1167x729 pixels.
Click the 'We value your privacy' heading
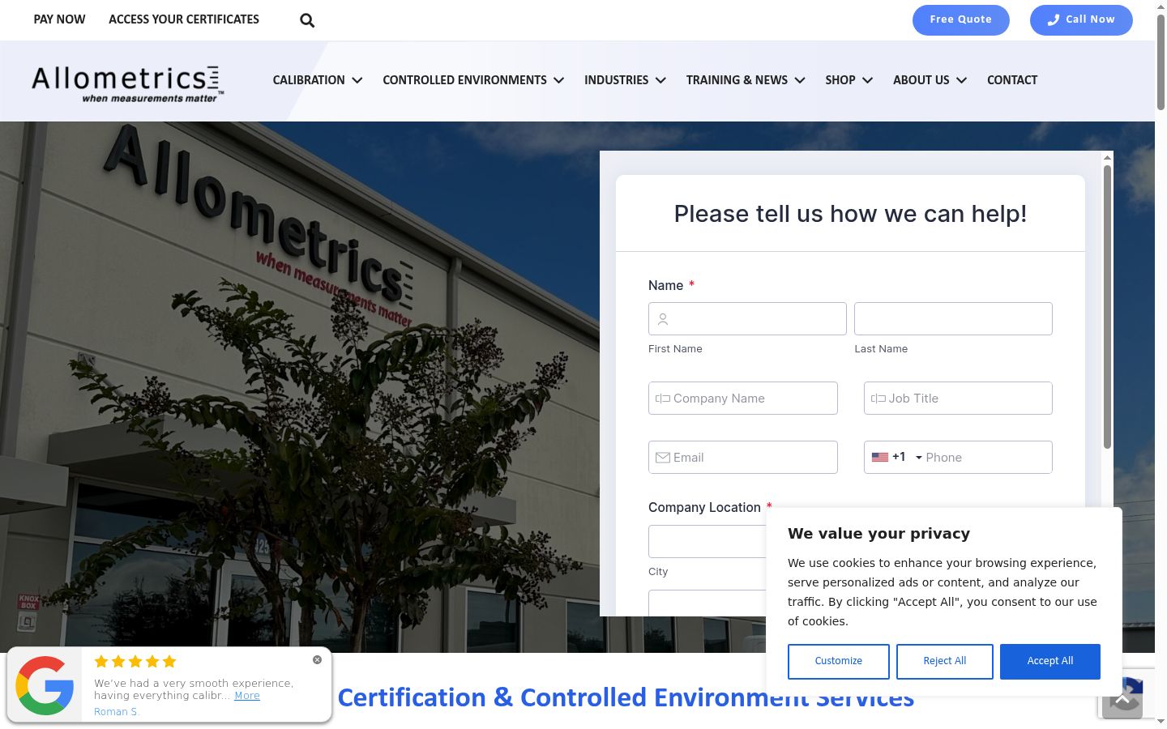[878, 534]
